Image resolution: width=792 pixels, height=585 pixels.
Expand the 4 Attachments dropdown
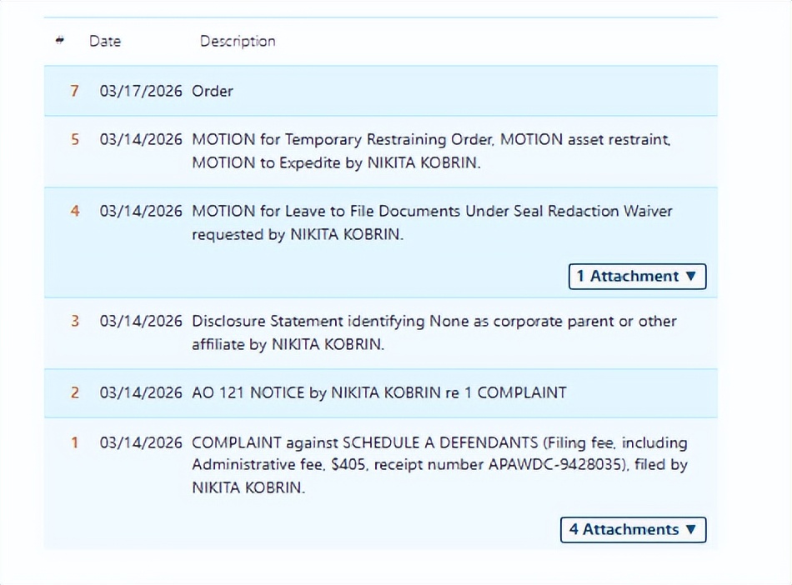tap(633, 530)
